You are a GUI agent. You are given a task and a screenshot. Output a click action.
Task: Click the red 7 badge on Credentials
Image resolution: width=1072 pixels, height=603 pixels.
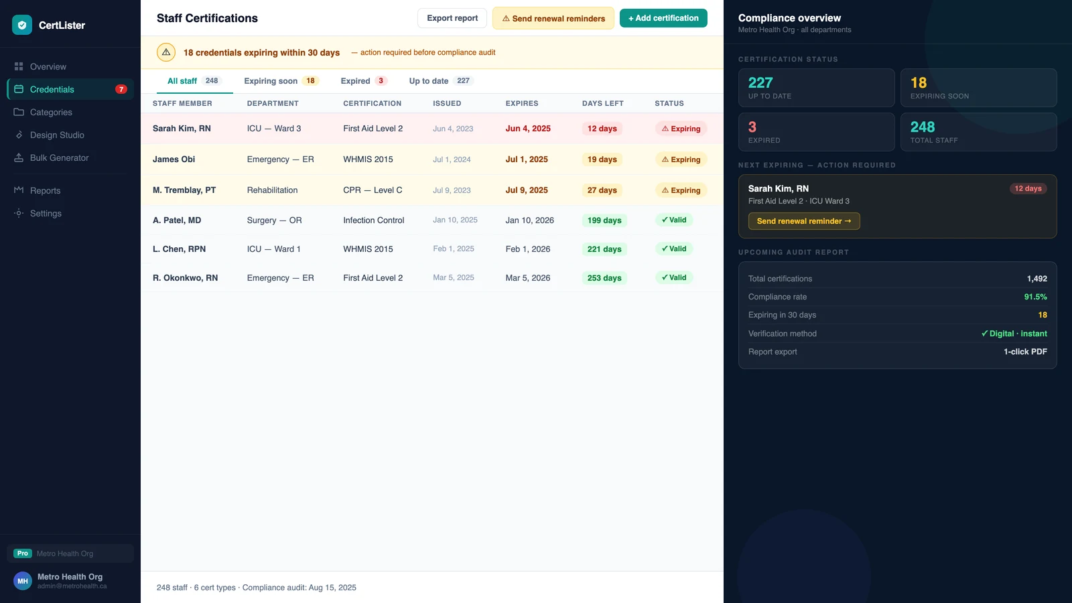click(x=121, y=89)
